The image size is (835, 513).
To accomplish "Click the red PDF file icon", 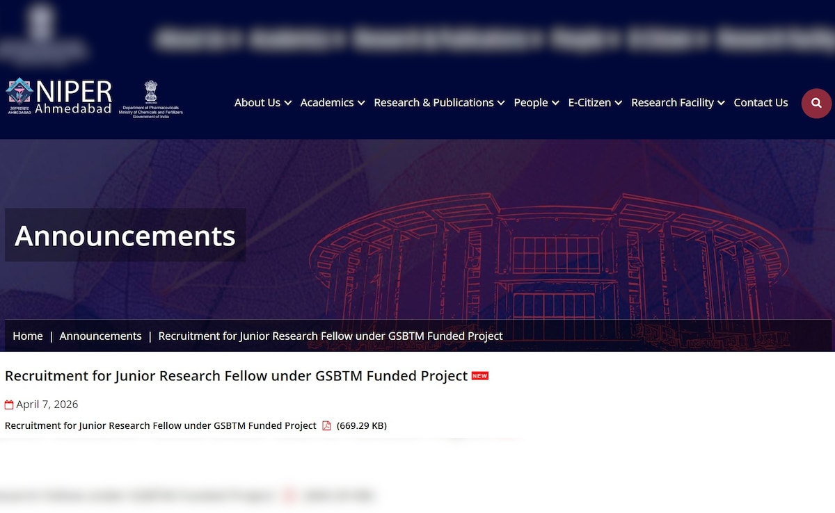I will pos(326,425).
